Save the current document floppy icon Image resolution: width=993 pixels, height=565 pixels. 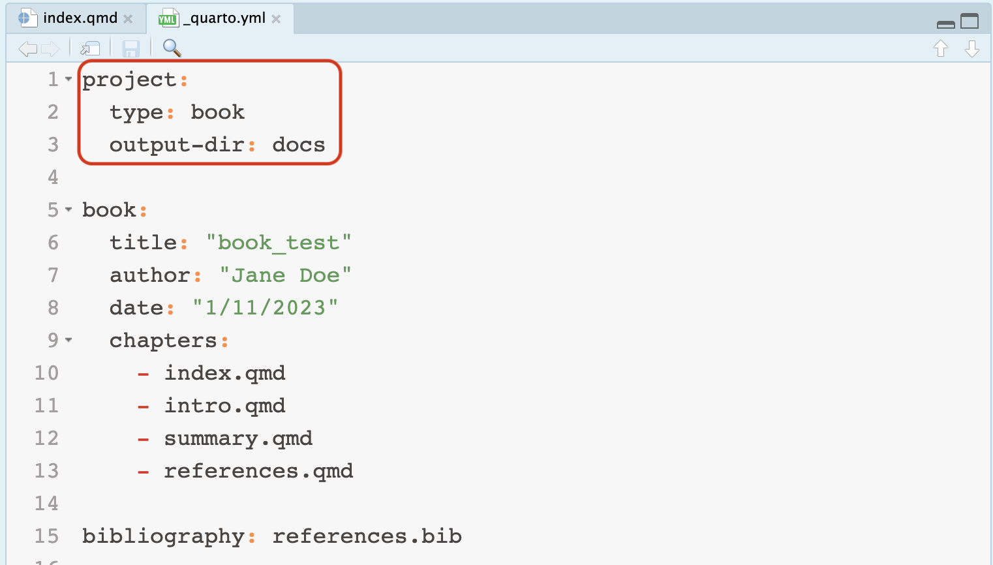pyautogui.click(x=131, y=48)
